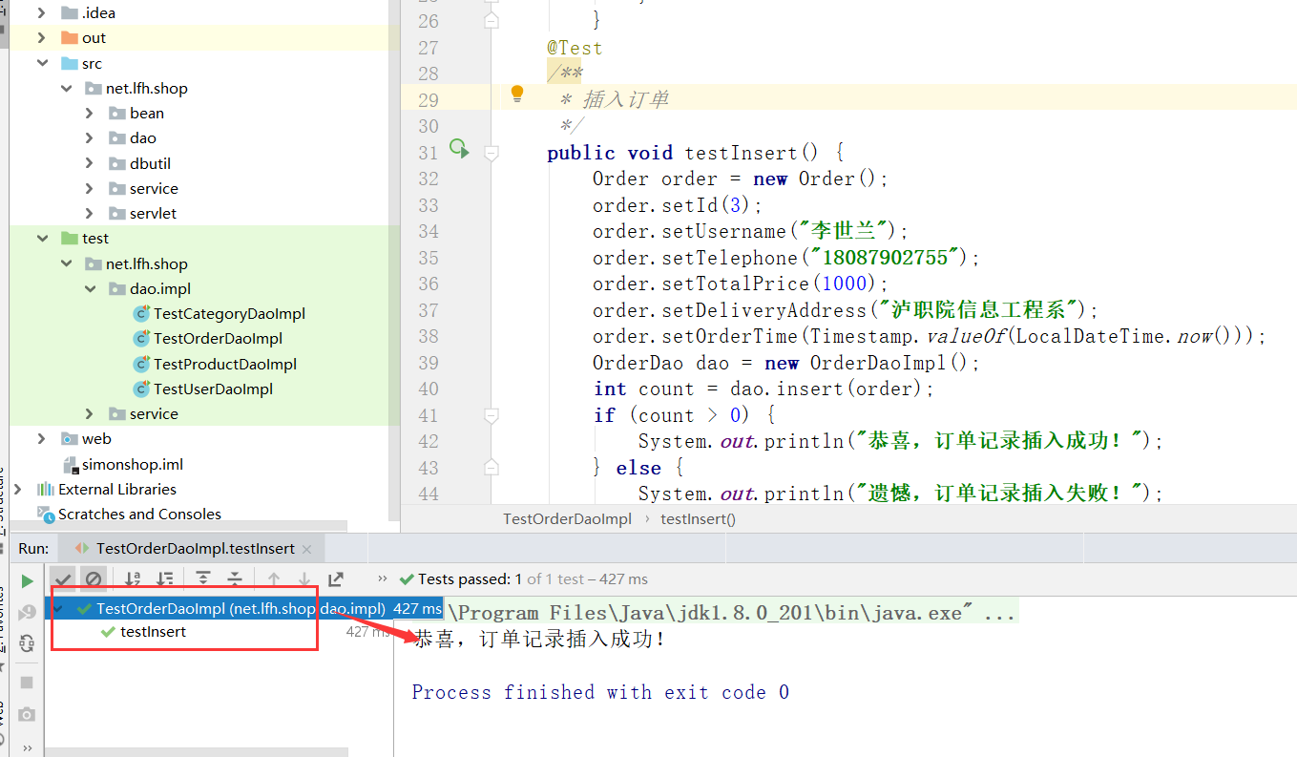The image size is (1297, 757).
Task: Click code line order.setId(3)
Action: point(678,205)
